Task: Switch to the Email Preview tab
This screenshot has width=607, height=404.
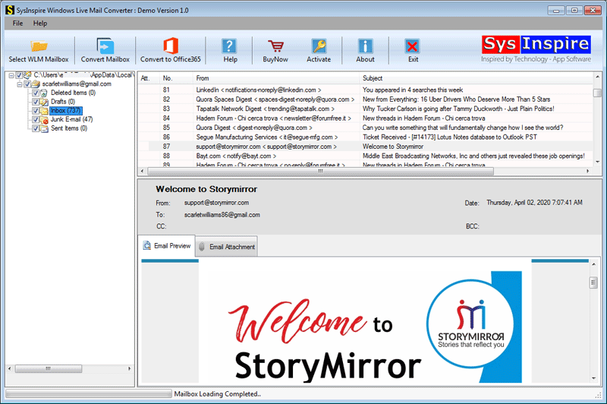Action: click(x=166, y=245)
